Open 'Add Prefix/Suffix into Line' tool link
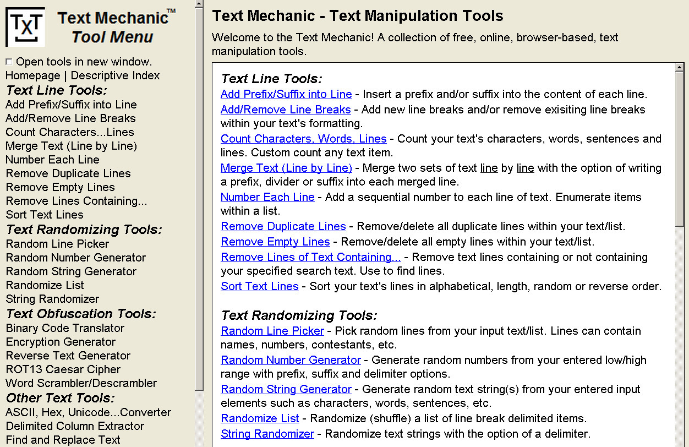Screen dimensions: 689x447 click(x=286, y=94)
